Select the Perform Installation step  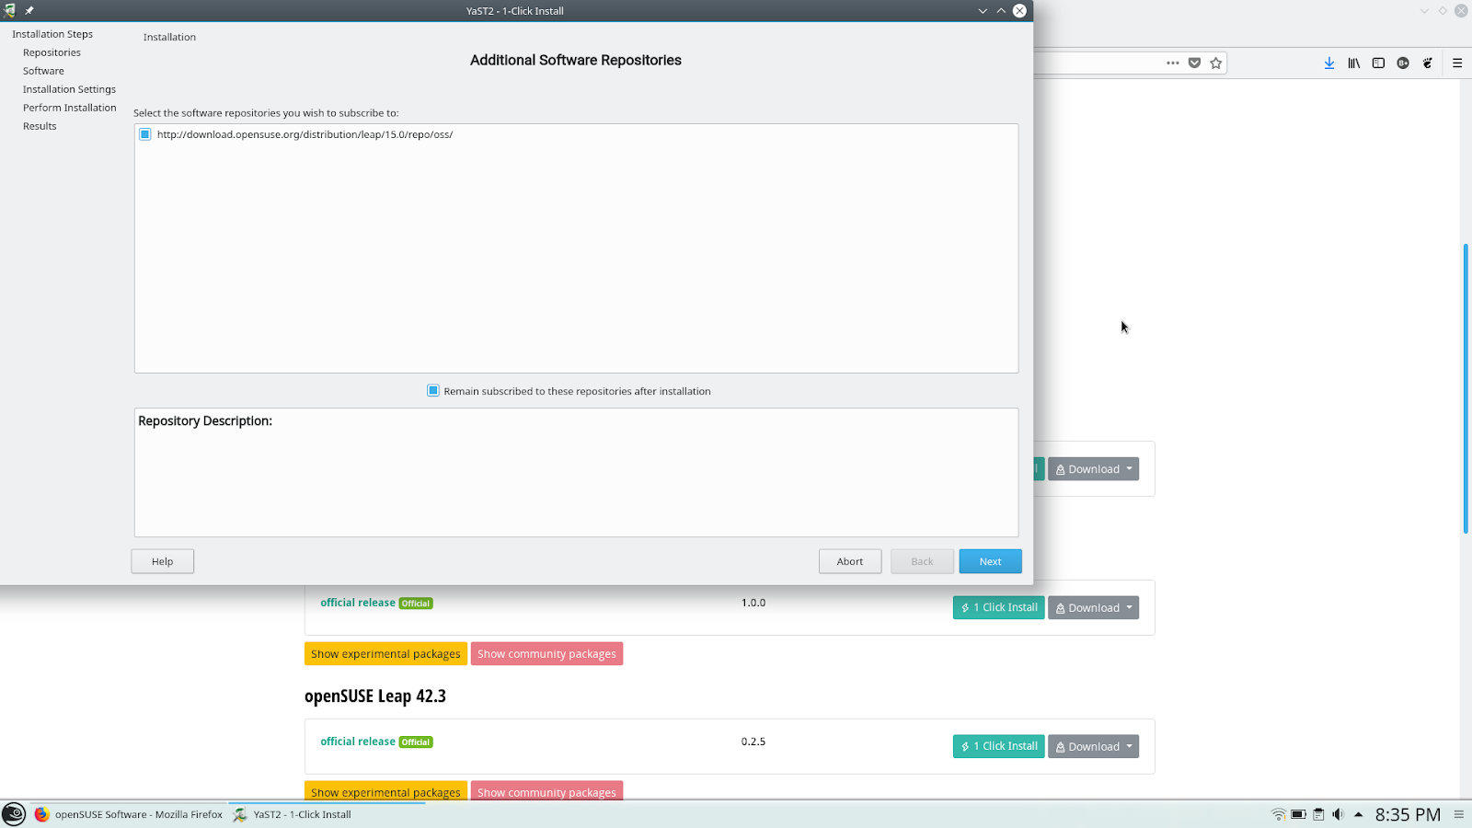(70, 108)
